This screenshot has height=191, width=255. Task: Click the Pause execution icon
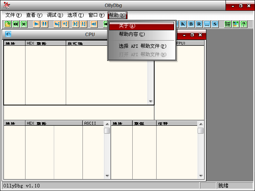click(x=44, y=24)
